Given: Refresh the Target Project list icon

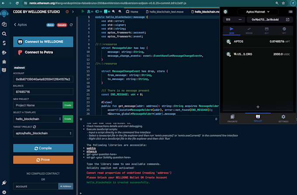Looking at the screenshot, I should [35, 127].
